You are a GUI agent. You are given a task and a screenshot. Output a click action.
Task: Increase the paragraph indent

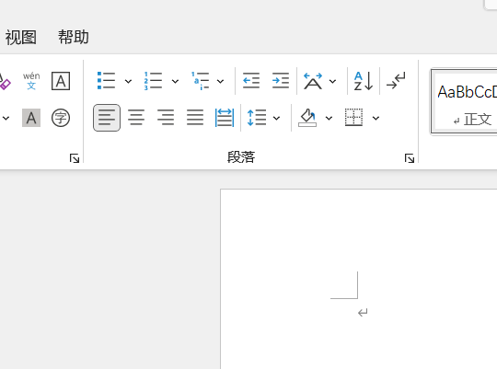(281, 81)
